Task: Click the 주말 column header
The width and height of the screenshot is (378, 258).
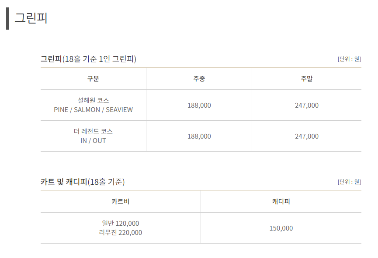Action: click(307, 78)
